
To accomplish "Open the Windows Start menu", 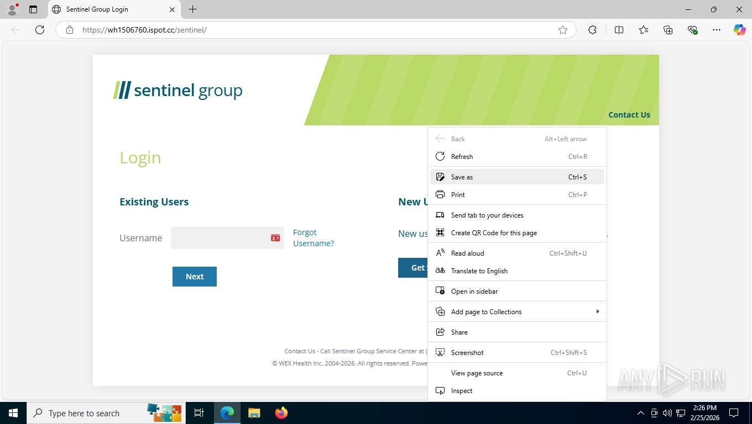I will 13,413.
